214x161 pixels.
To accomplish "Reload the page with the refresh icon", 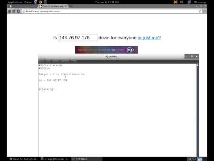I will click(18, 11).
